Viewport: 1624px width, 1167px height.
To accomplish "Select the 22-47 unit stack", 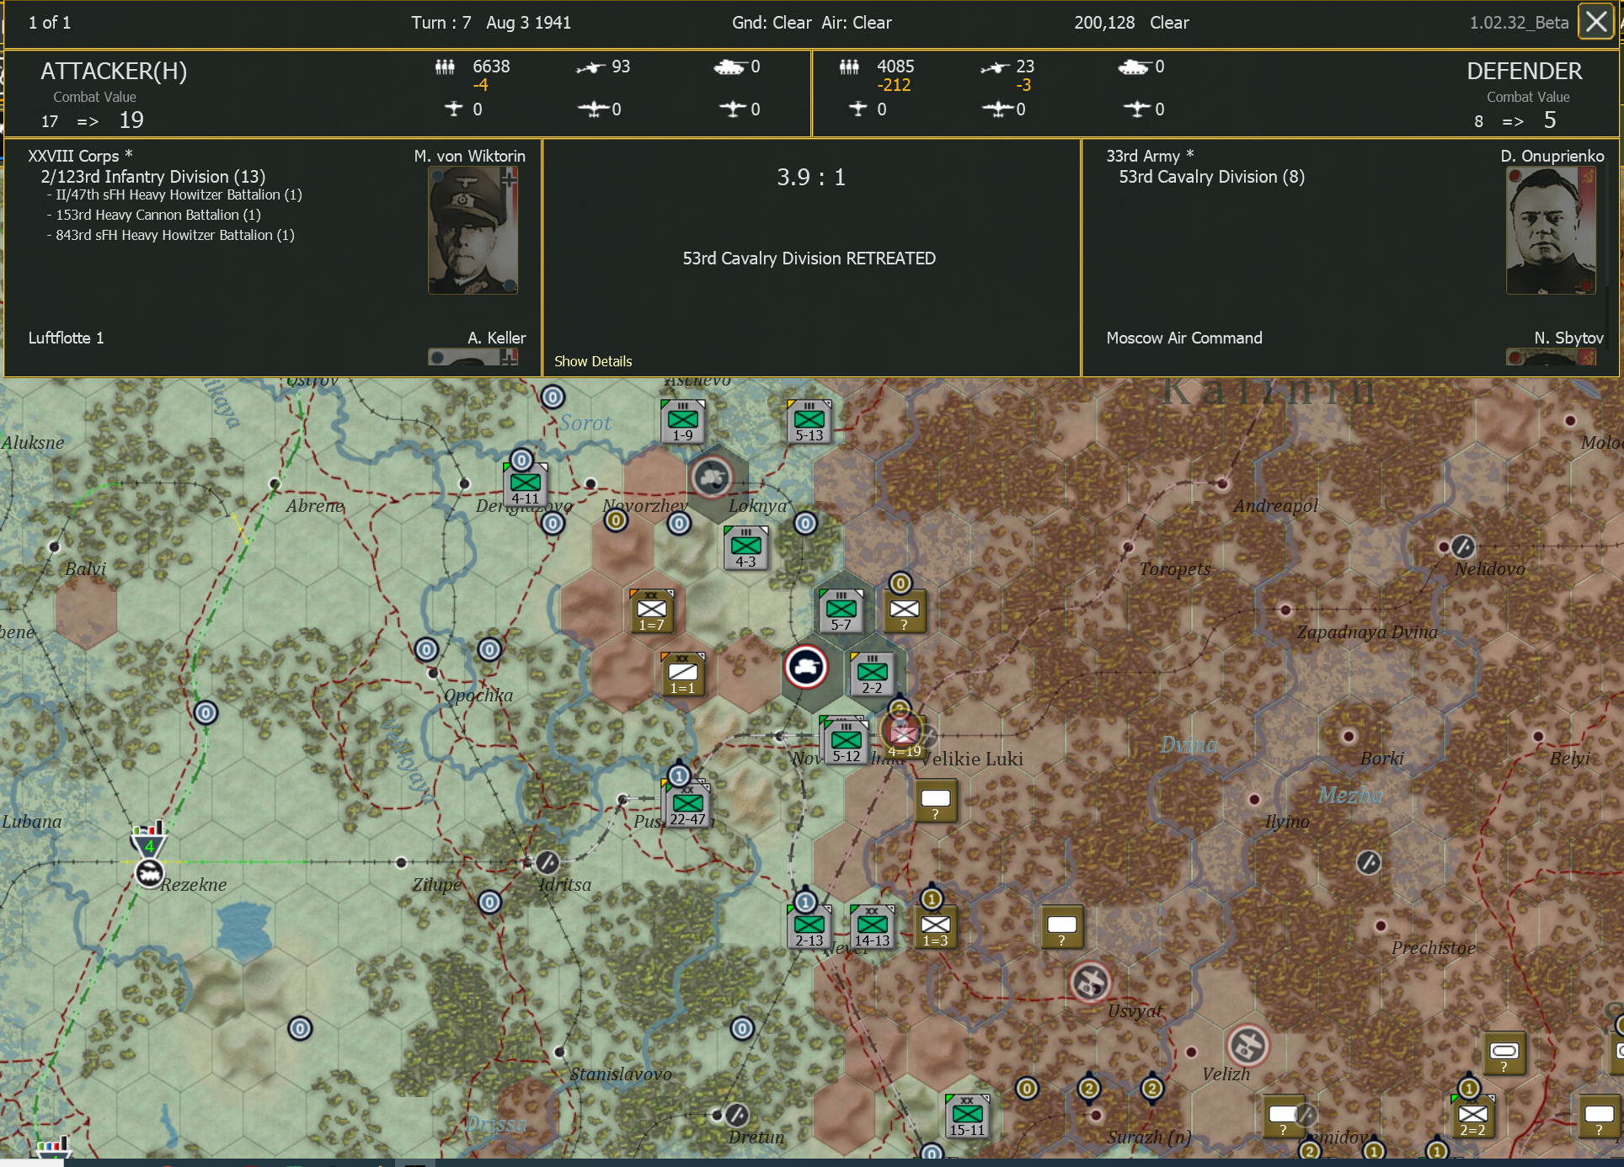I will tap(688, 805).
